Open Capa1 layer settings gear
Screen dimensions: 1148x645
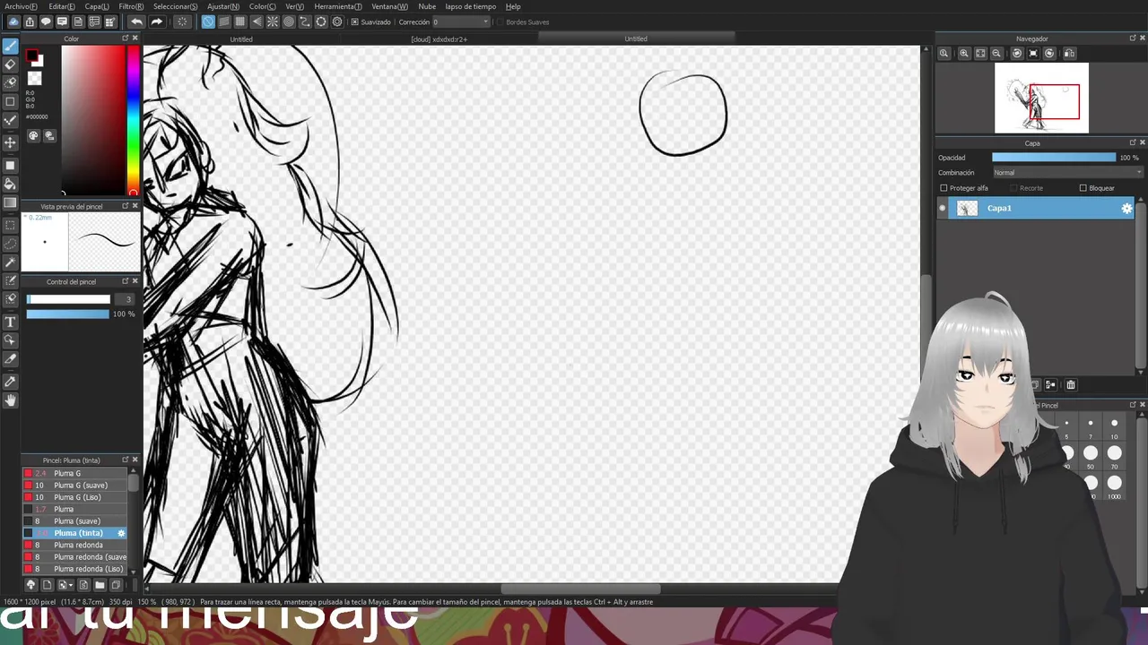(x=1127, y=208)
